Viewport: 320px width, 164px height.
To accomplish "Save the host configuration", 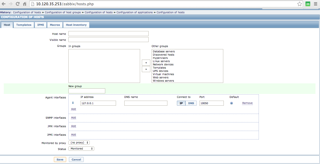I will coord(60,159).
